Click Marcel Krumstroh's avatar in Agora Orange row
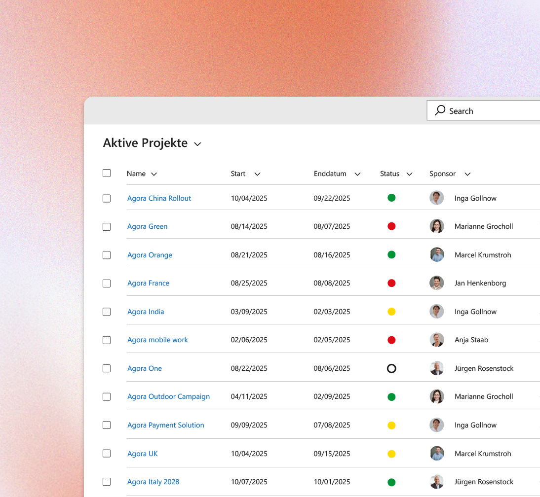Screen dimensions: 540x497 click(x=437, y=255)
